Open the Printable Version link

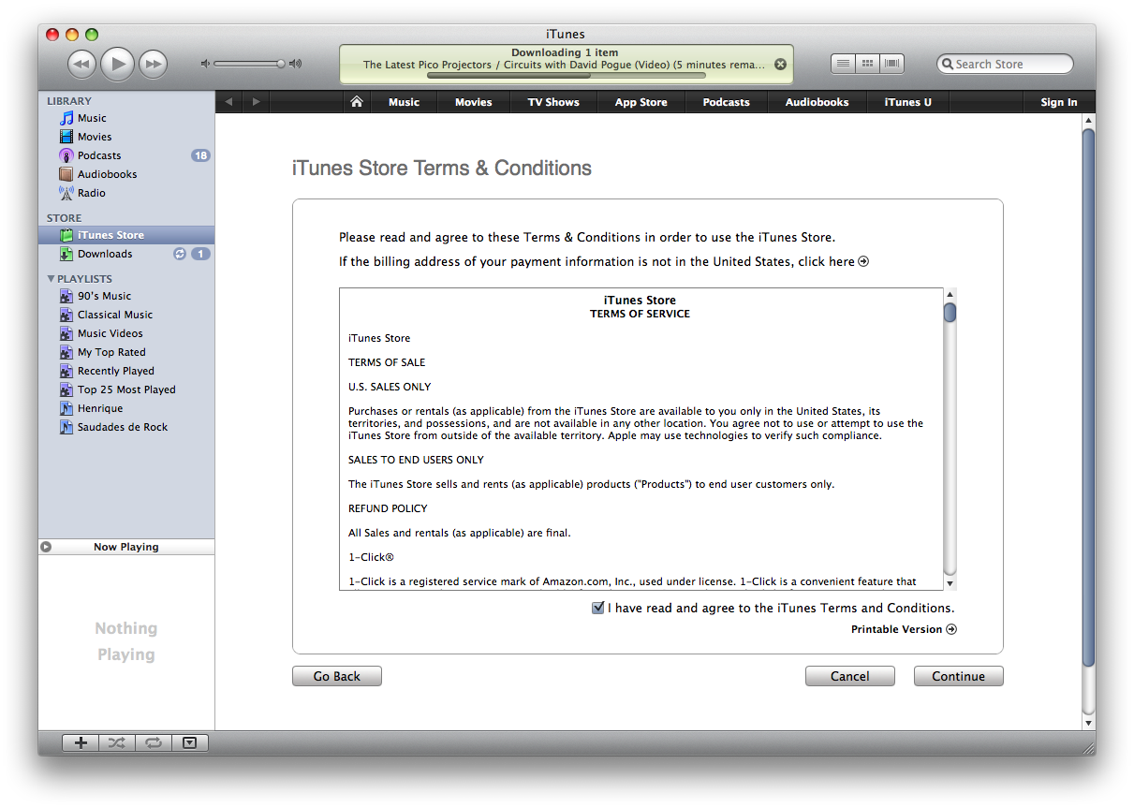coord(904,629)
